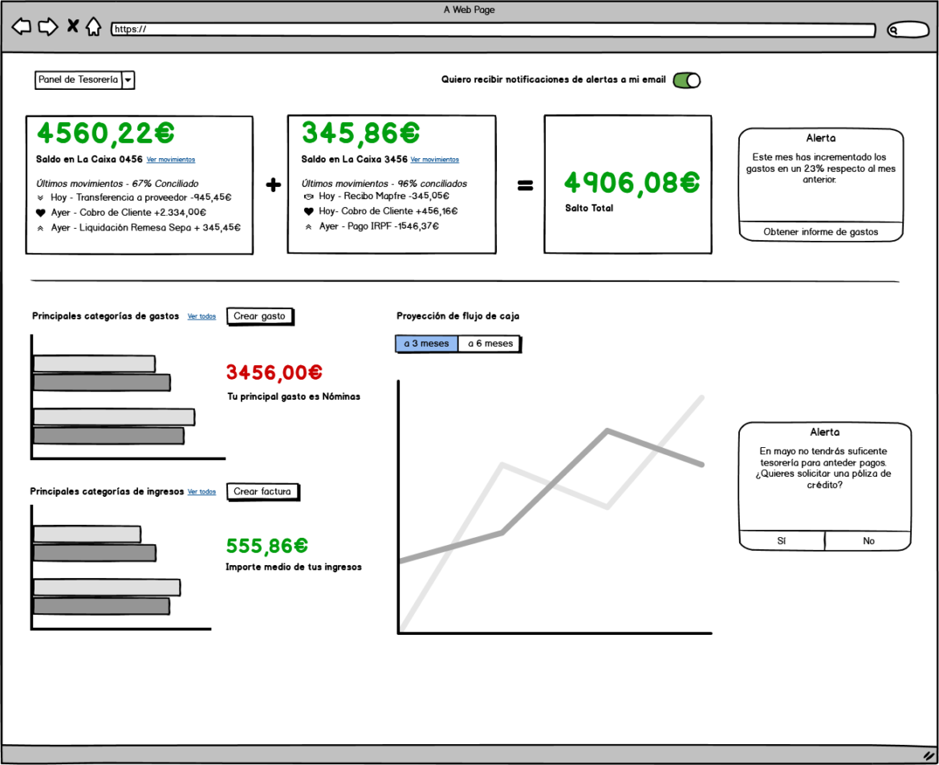The image size is (939, 765).
Task: Click the Crear gasto button
Action: click(x=259, y=316)
